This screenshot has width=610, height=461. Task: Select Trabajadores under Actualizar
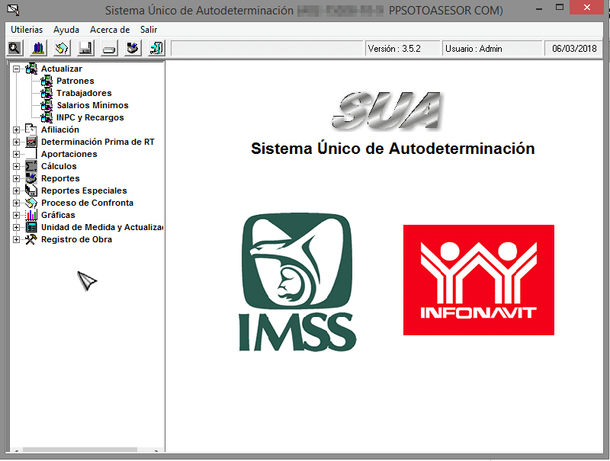pos(84,93)
